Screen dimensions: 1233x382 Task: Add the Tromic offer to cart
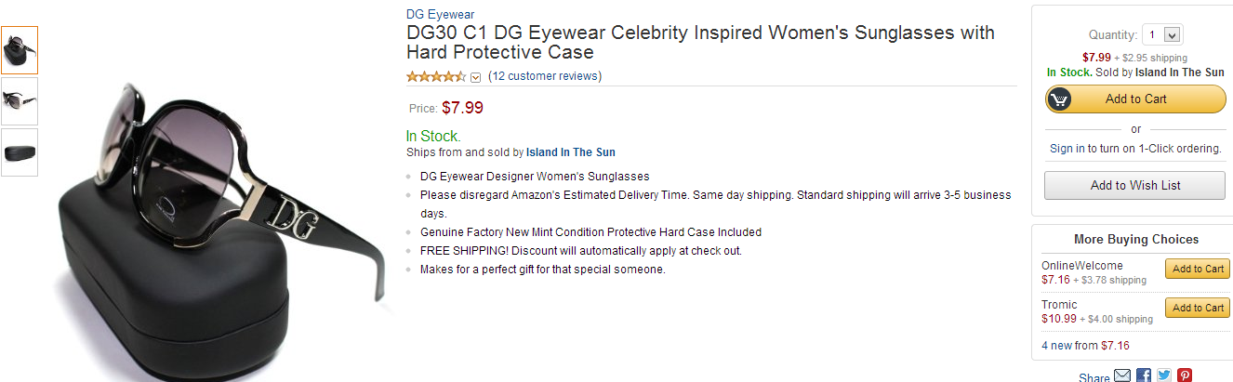(1198, 308)
